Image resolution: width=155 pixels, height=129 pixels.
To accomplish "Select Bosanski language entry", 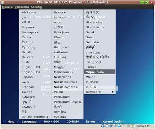I will pyautogui.click(x=29, y=27).
